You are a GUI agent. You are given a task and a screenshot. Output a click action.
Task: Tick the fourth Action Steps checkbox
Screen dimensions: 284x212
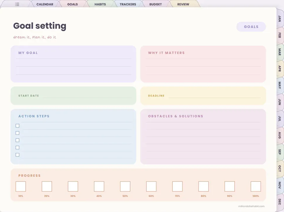pos(17,148)
